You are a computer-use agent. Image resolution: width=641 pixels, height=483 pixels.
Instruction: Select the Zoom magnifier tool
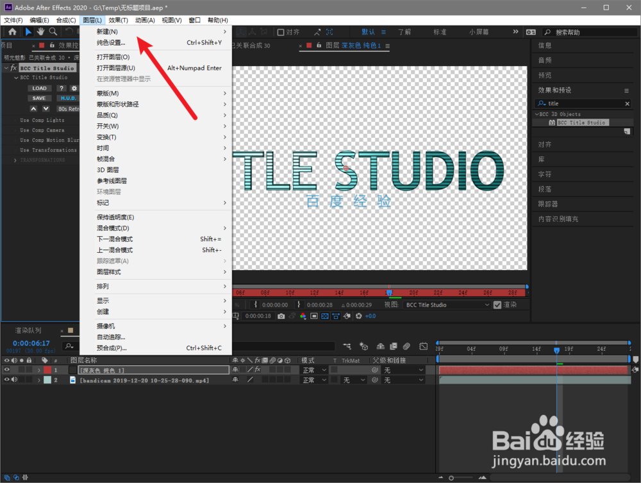coord(53,31)
